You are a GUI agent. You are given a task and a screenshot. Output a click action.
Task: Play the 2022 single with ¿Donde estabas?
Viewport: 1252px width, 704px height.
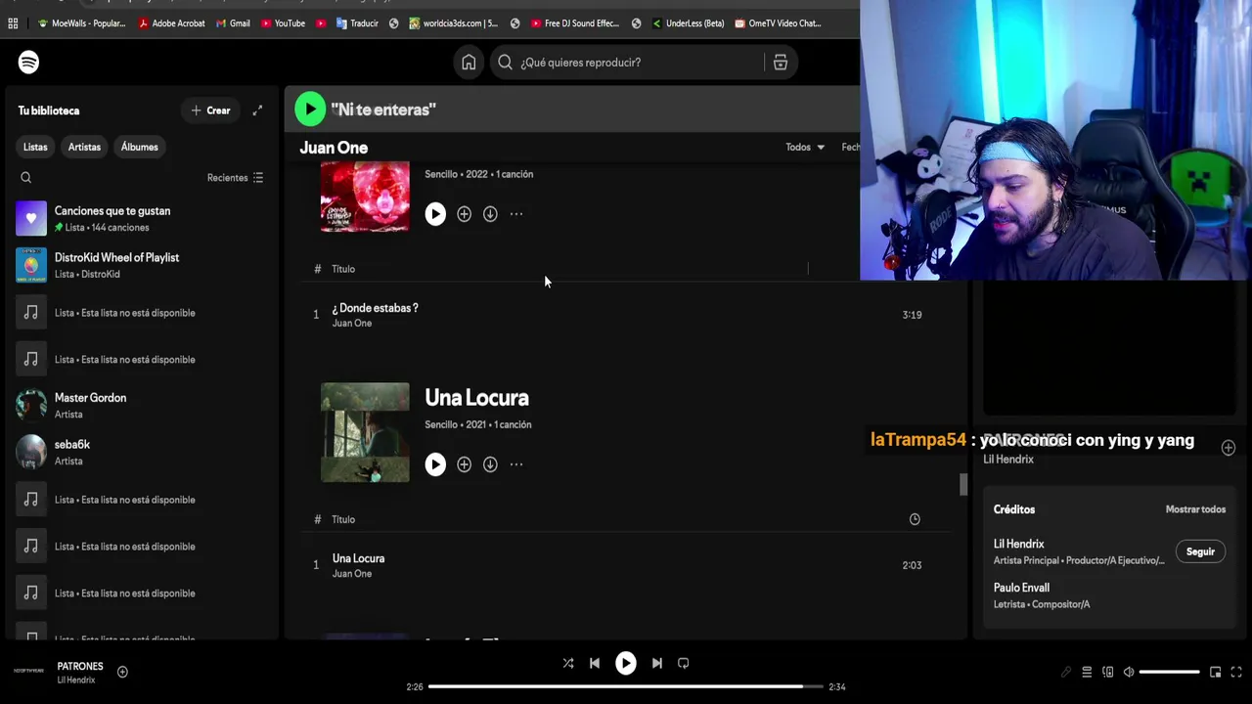point(435,214)
